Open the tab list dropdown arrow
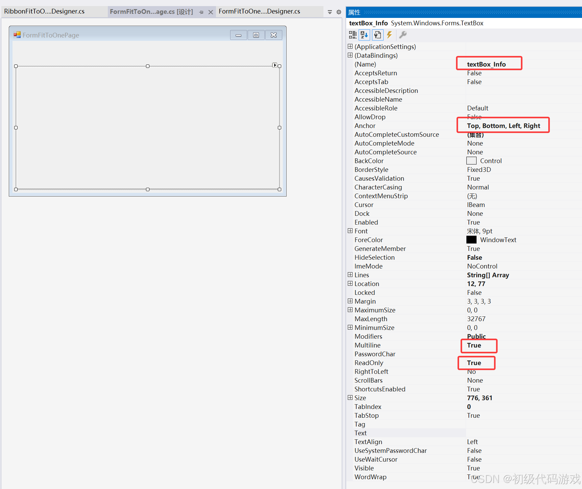The height and width of the screenshot is (489, 582). pos(330,12)
